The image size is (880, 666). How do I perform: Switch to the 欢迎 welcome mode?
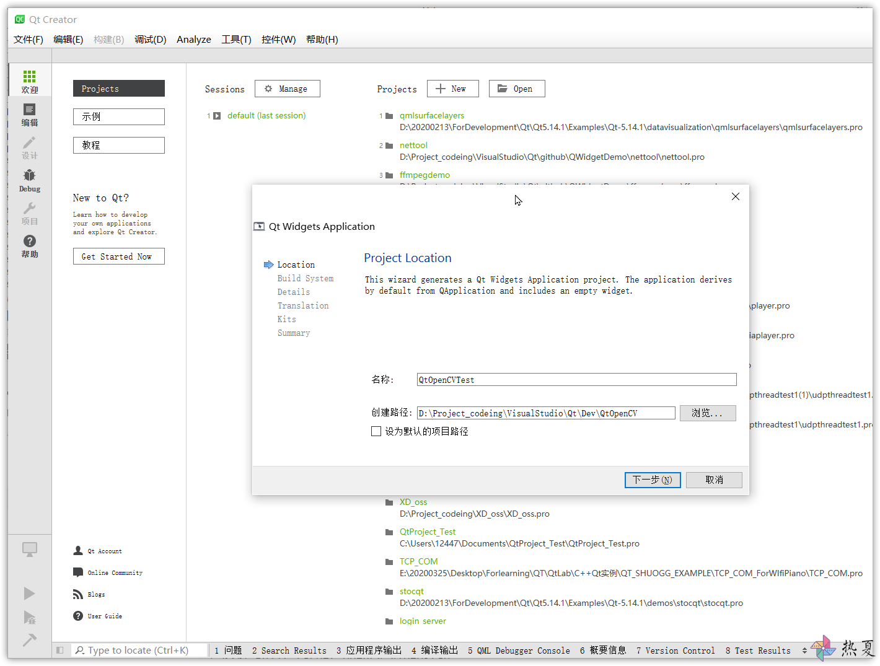point(29,81)
